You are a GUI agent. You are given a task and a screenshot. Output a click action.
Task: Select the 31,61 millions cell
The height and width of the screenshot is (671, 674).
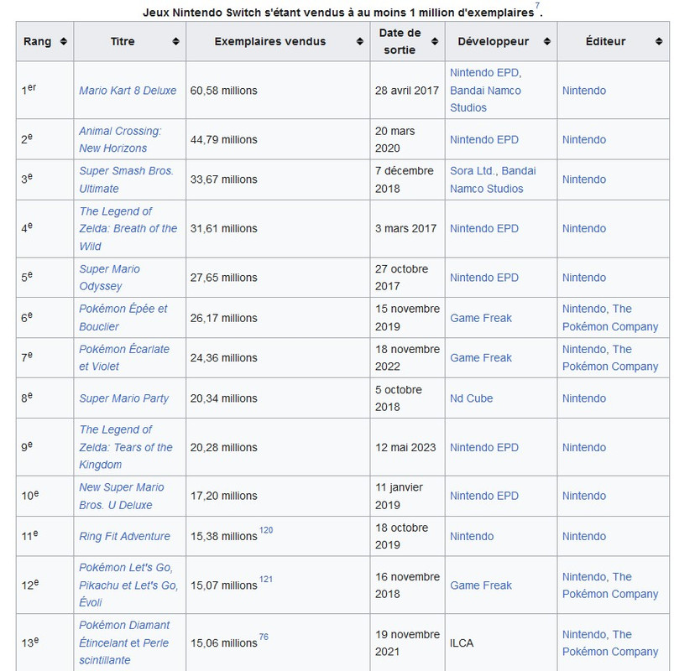[x=278, y=228]
